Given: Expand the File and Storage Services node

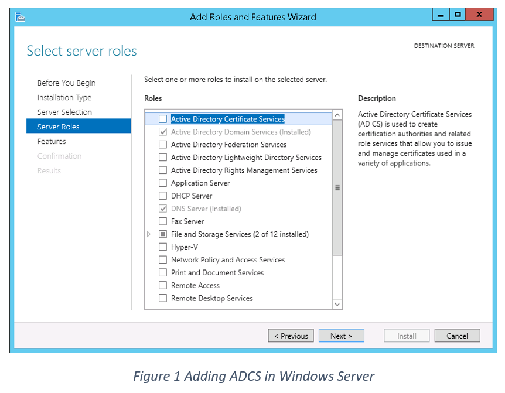Looking at the screenshot, I should 149,234.
